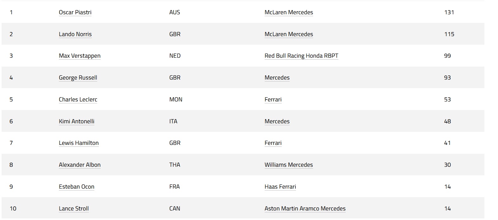Open Oscar Piastri driver link
Viewport: 498px width, 220px height.
click(x=75, y=12)
